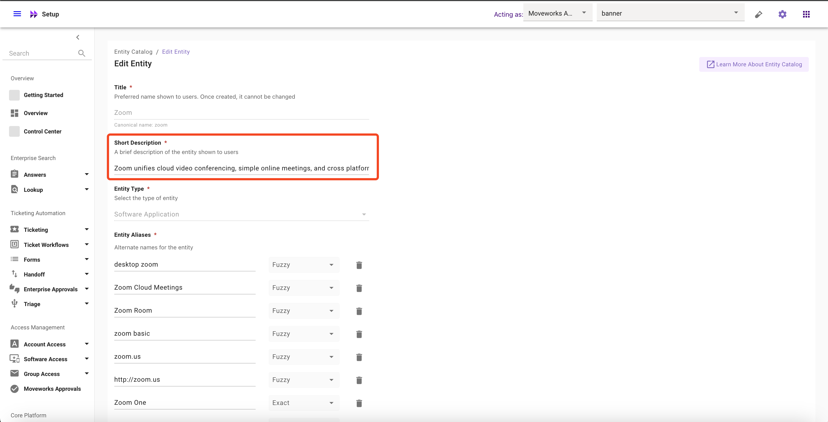Open the hamburger navigation menu
The image size is (828, 422).
(17, 14)
